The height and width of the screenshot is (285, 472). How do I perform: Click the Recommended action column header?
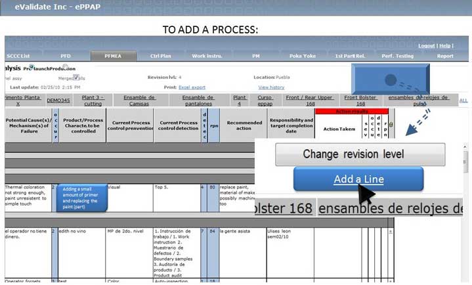click(x=244, y=125)
